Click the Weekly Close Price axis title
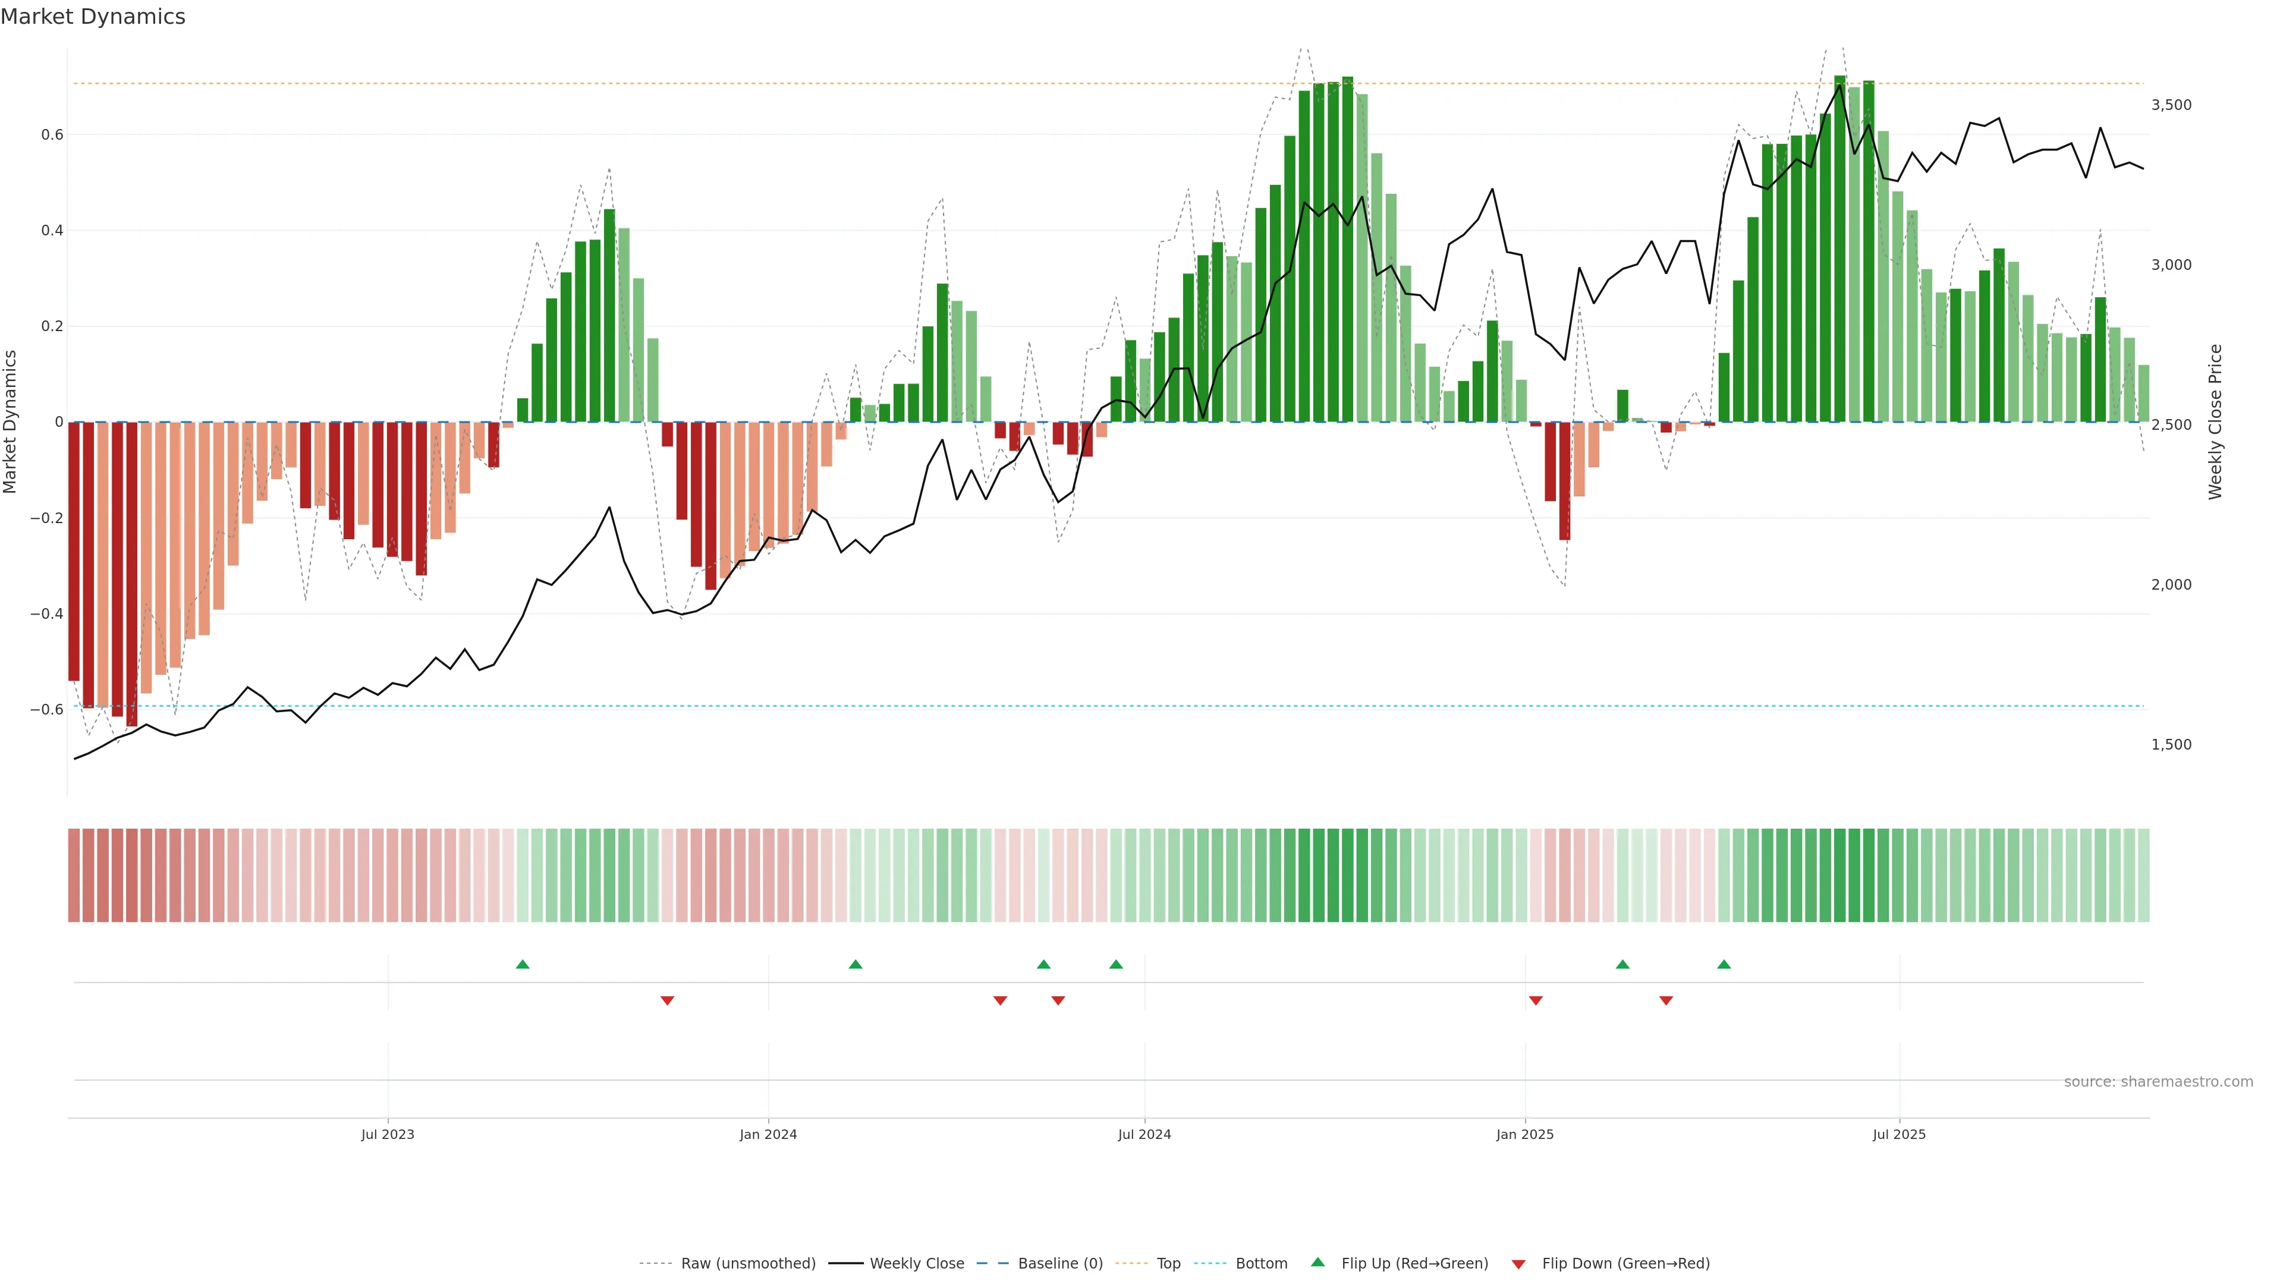 pyautogui.click(x=2216, y=422)
